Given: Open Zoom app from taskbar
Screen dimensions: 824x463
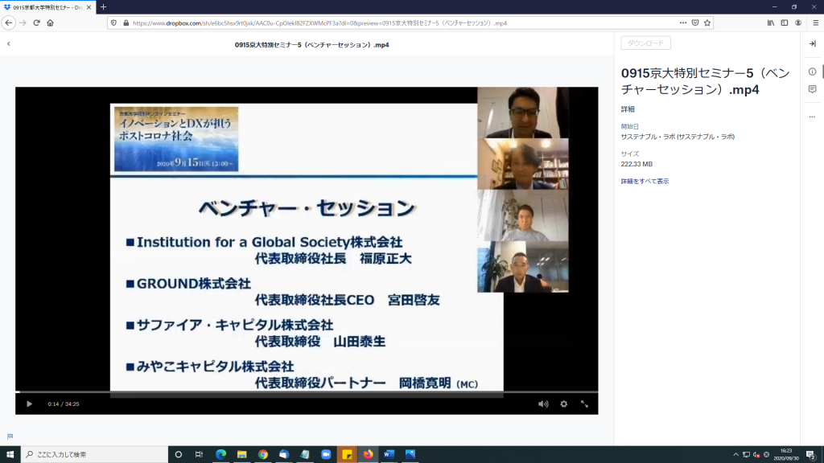Looking at the screenshot, I should [326, 454].
